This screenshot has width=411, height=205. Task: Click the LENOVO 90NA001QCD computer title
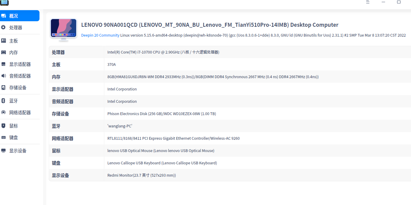coord(210,25)
